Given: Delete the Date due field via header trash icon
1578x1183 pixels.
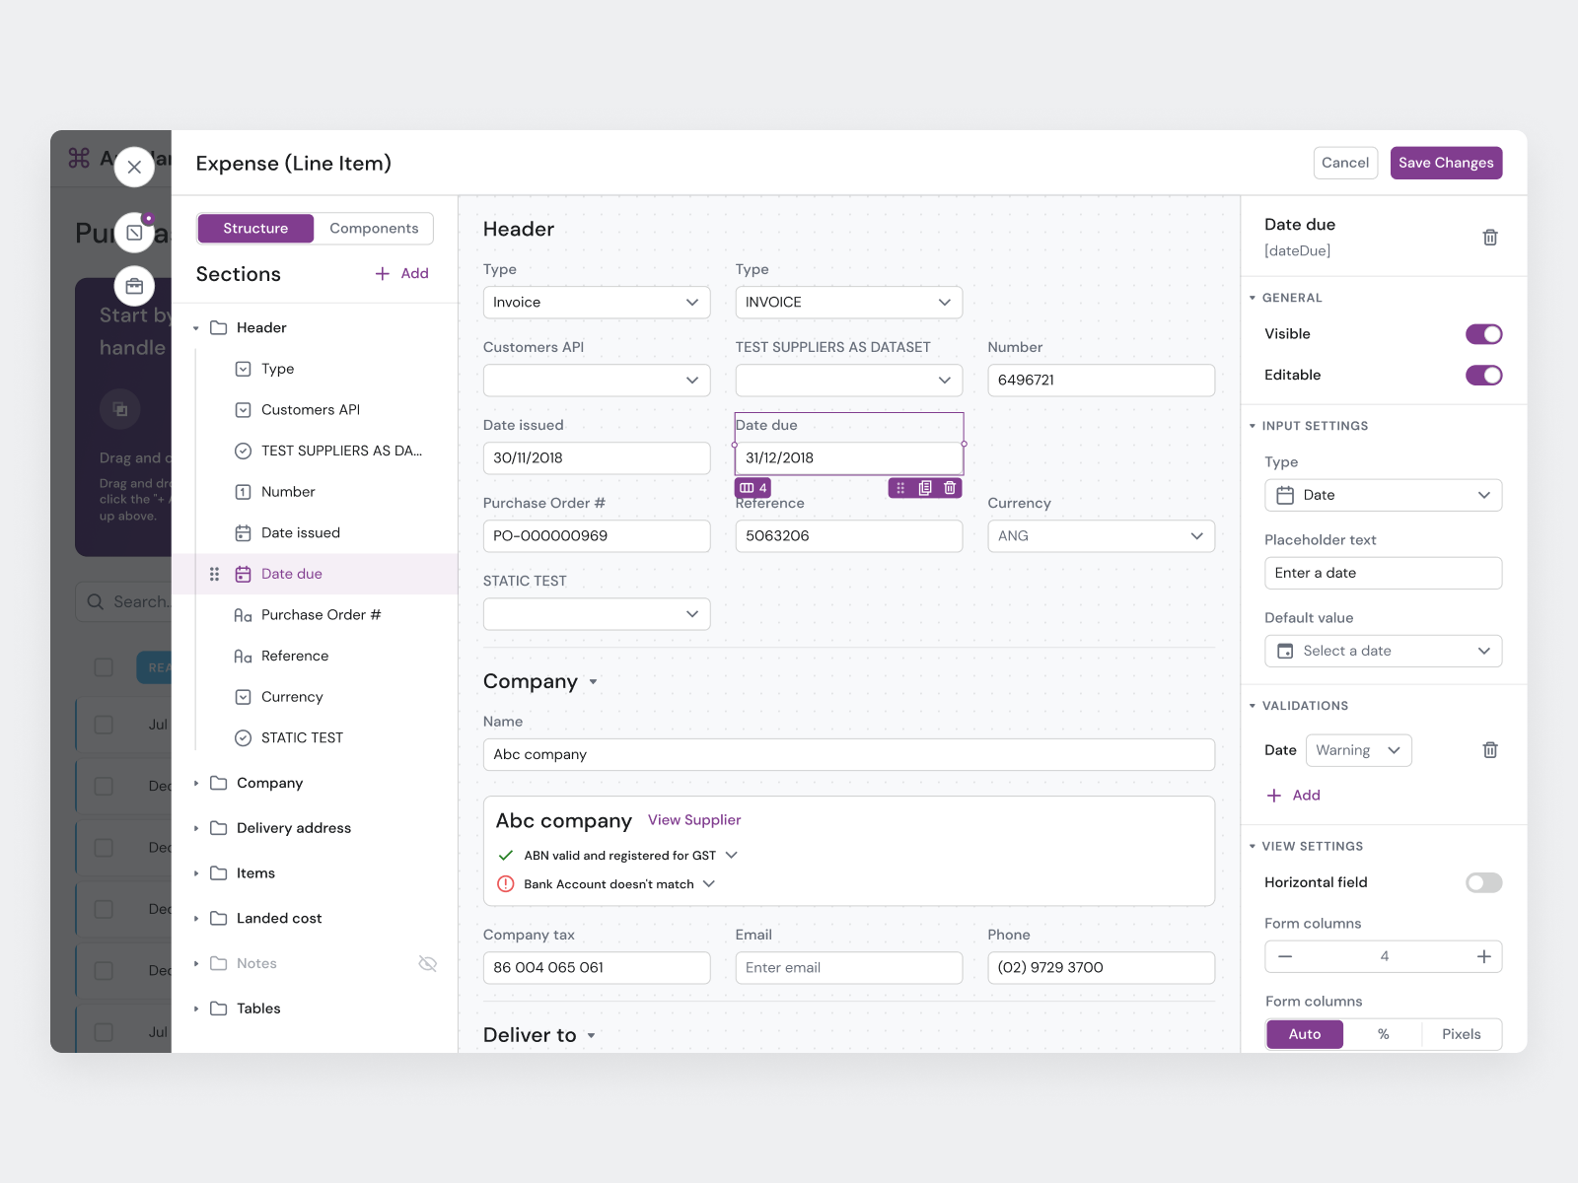Looking at the screenshot, I should point(1490,237).
